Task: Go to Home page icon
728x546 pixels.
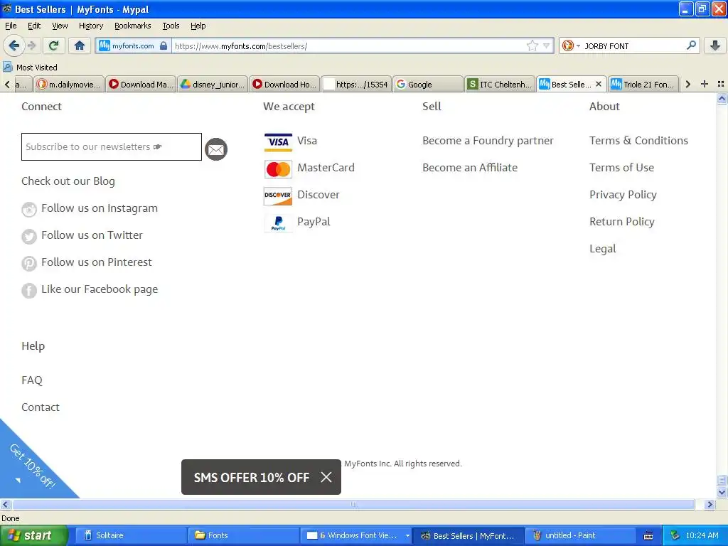Action: click(80, 45)
